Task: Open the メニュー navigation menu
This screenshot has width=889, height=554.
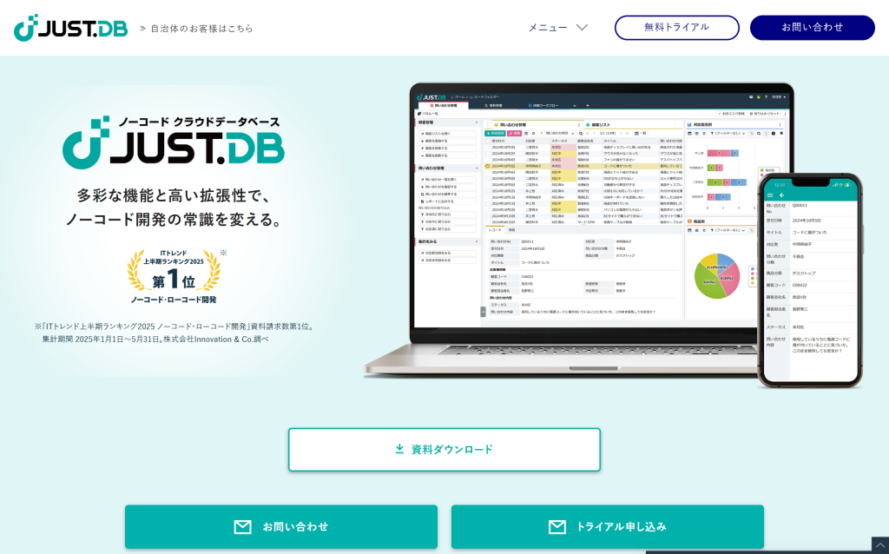Action: tap(548, 27)
